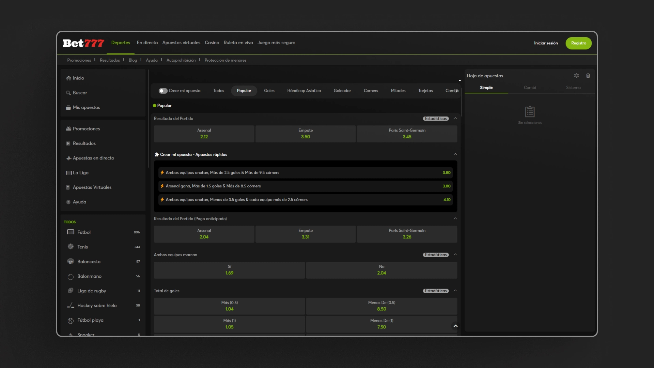Click the Balonmano ball icon
Viewport: 654px width, 368px height.
click(x=71, y=276)
